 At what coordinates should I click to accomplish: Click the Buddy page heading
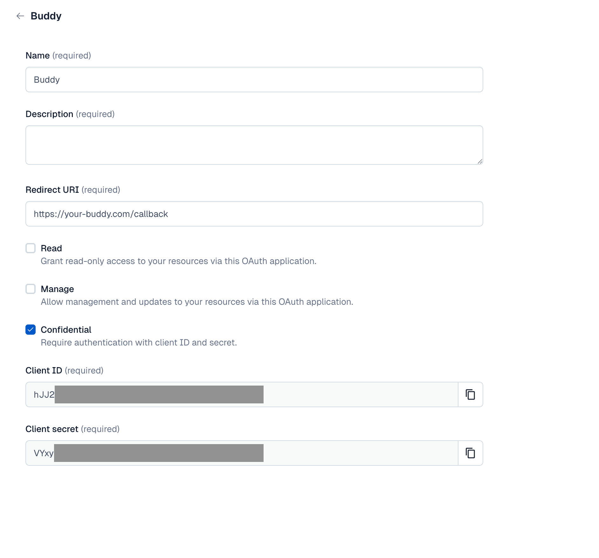46,16
